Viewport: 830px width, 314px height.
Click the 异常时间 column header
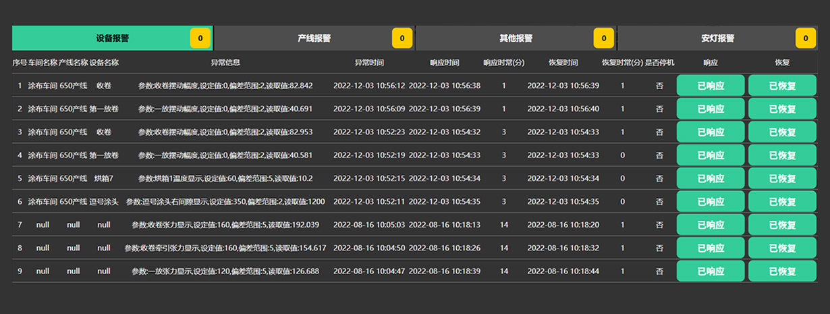tap(369, 63)
